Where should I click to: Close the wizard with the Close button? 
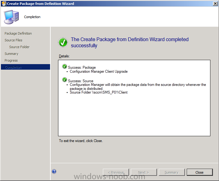(200, 172)
